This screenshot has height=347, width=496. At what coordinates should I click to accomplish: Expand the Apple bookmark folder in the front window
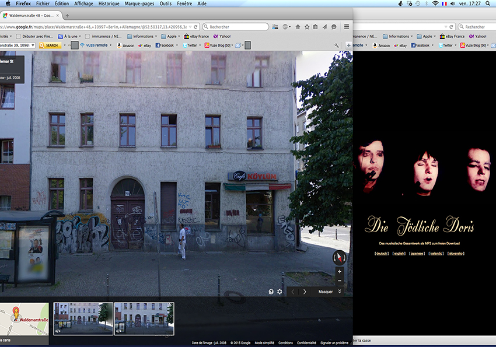(170, 36)
